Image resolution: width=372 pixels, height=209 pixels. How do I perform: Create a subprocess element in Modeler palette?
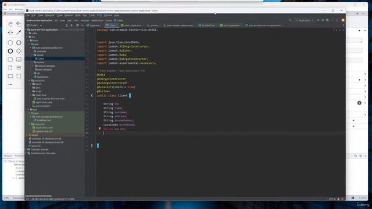coord(19,59)
